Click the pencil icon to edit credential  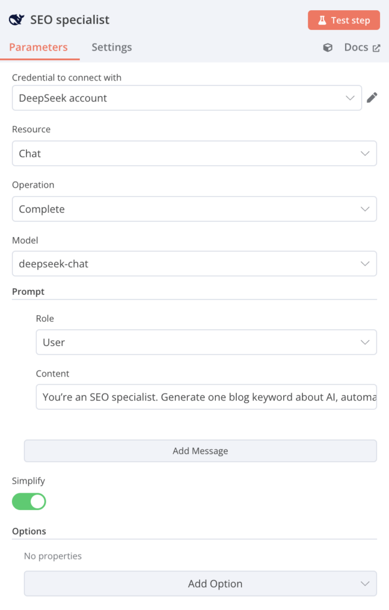372,97
